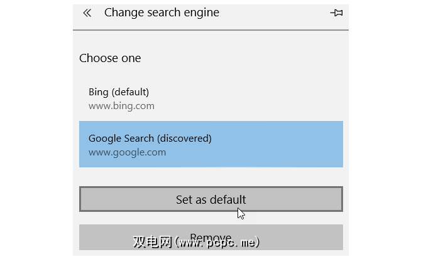
Task: Click the "Google Search (discovered)" title line
Action: [x=150, y=138]
